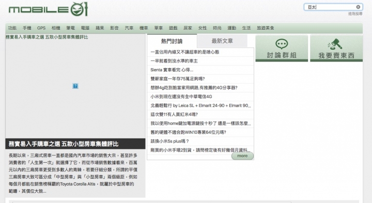Open thread about 4G吃到飽 家用網路分享器
Viewport: 372px width, 203px height.
pyautogui.click(x=194, y=88)
